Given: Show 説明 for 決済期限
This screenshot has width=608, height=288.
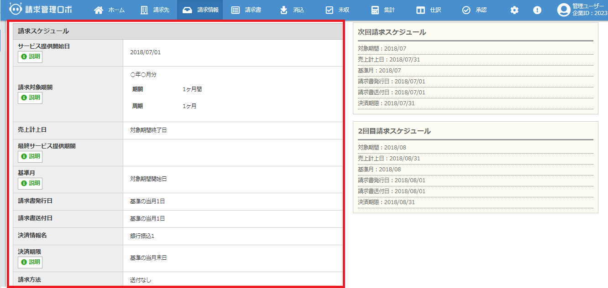Looking at the screenshot, I should (30, 262).
